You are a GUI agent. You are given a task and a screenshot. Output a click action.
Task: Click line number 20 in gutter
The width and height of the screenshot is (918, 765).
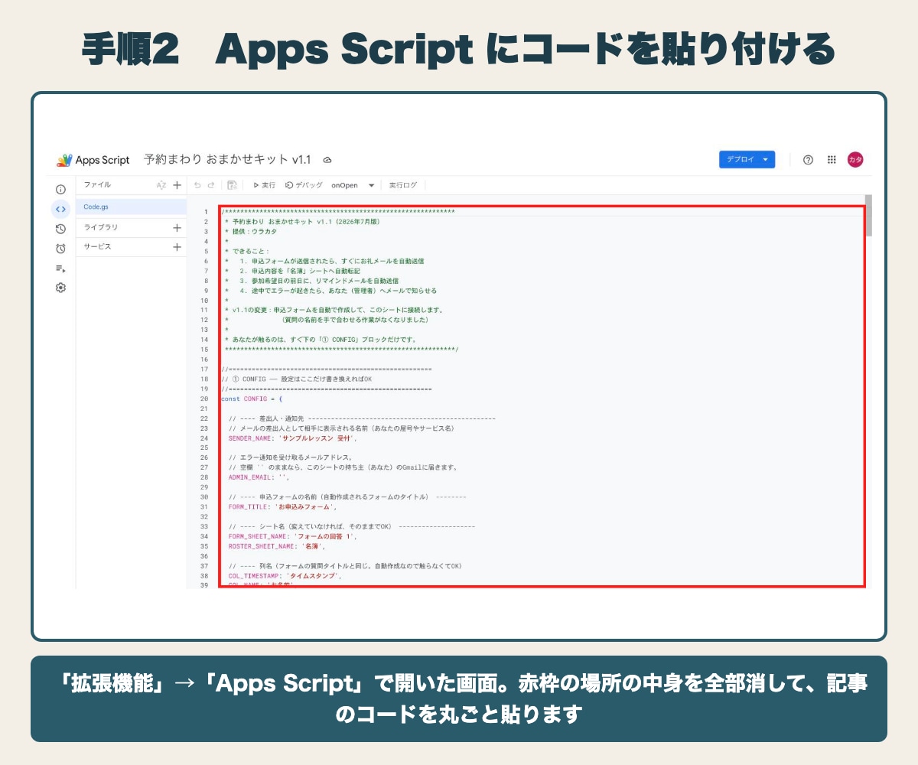point(204,399)
